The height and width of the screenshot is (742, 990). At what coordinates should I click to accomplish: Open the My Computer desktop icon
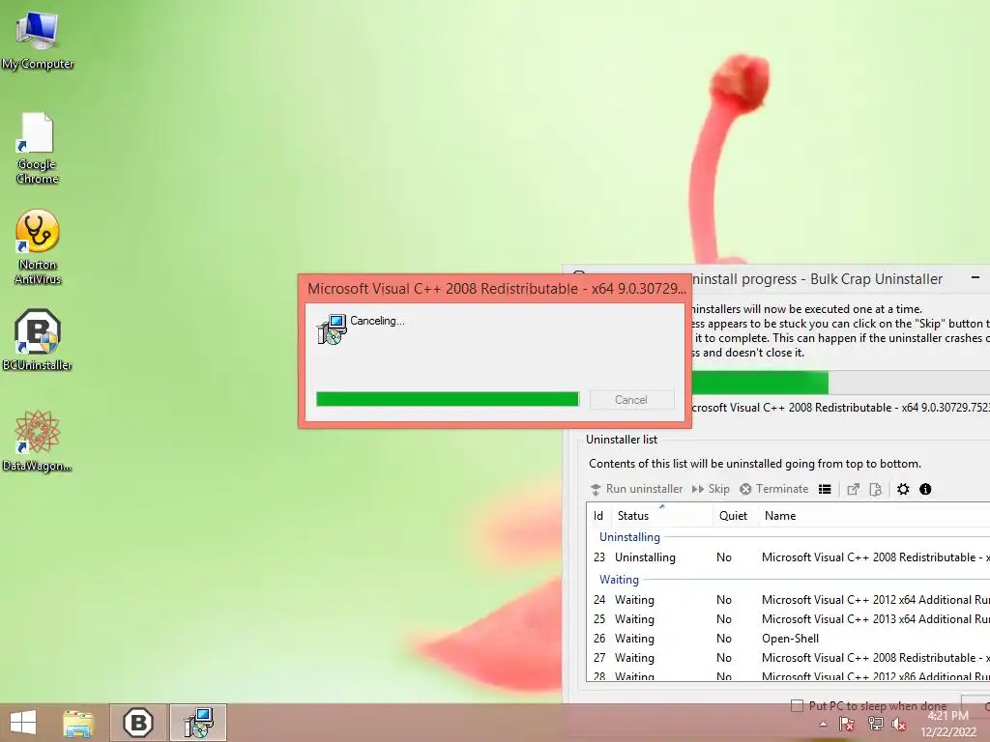(38, 39)
